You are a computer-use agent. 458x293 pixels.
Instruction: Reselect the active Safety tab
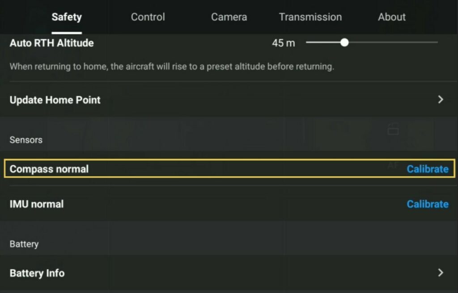pyautogui.click(x=66, y=17)
